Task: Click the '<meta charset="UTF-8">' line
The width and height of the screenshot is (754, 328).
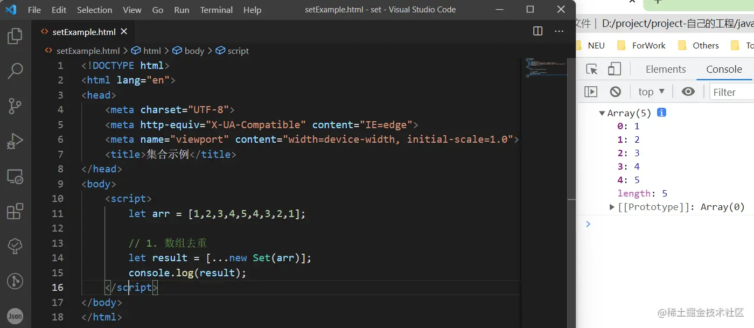Action: pos(170,110)
